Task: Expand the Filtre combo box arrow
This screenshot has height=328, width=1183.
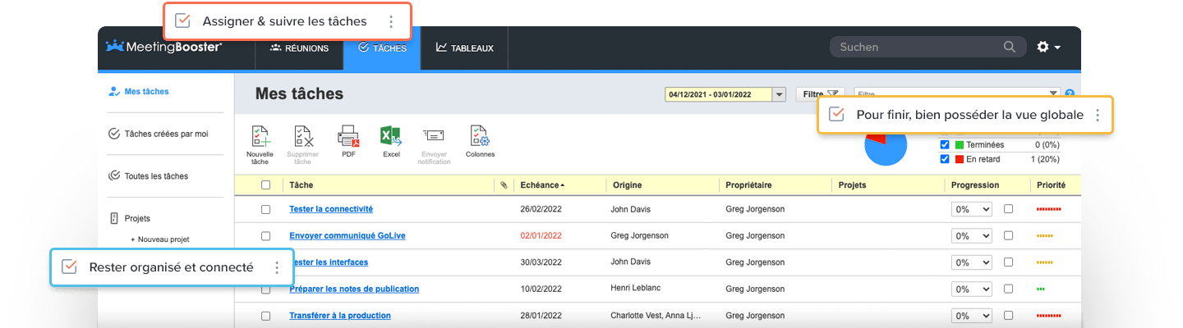Action: pos(1054,94)
